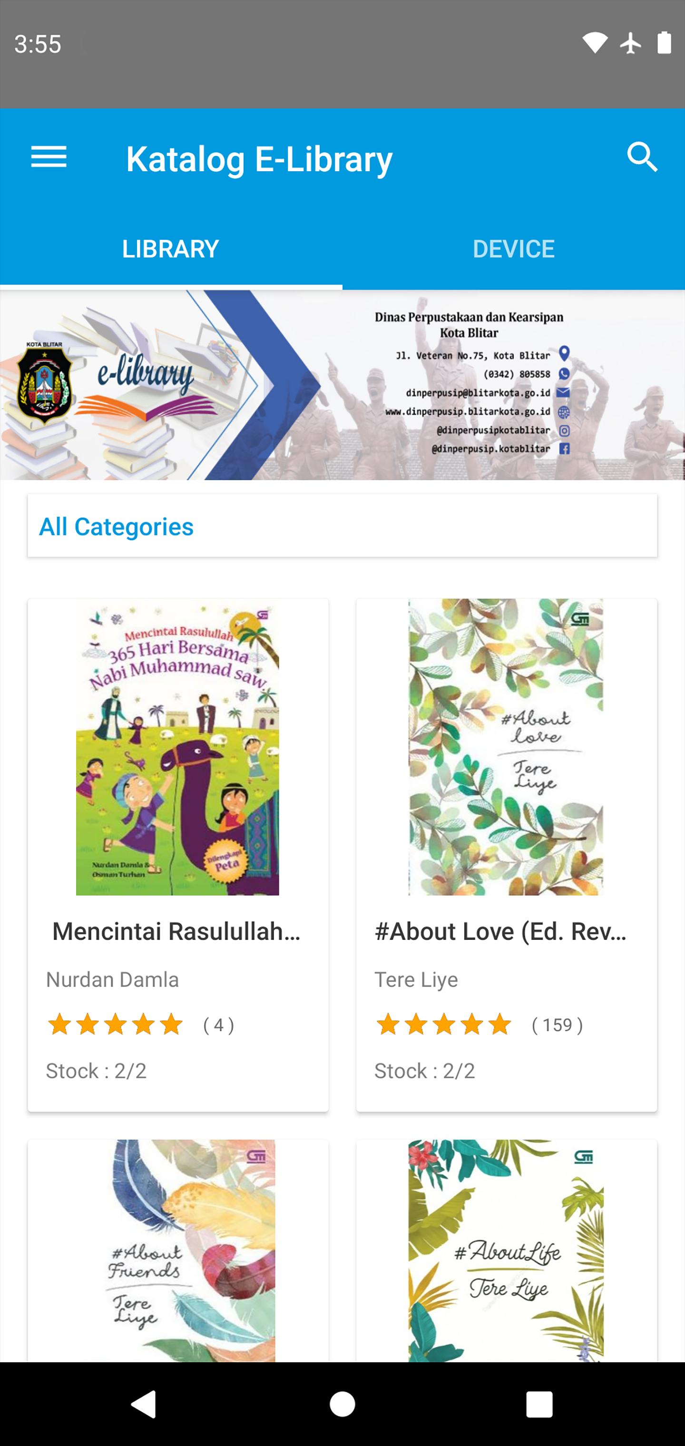The height and width of the screenshot is (1446, 685).
Task: Open the All Categories dropdown
Action: coord(342,526)
